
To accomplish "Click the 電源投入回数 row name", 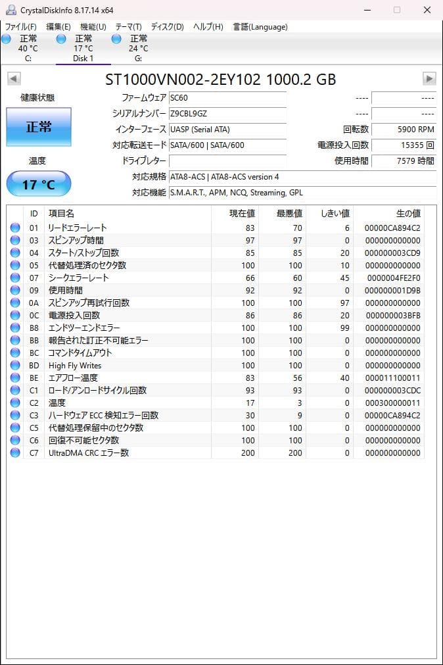I will (x=74, y=316).
